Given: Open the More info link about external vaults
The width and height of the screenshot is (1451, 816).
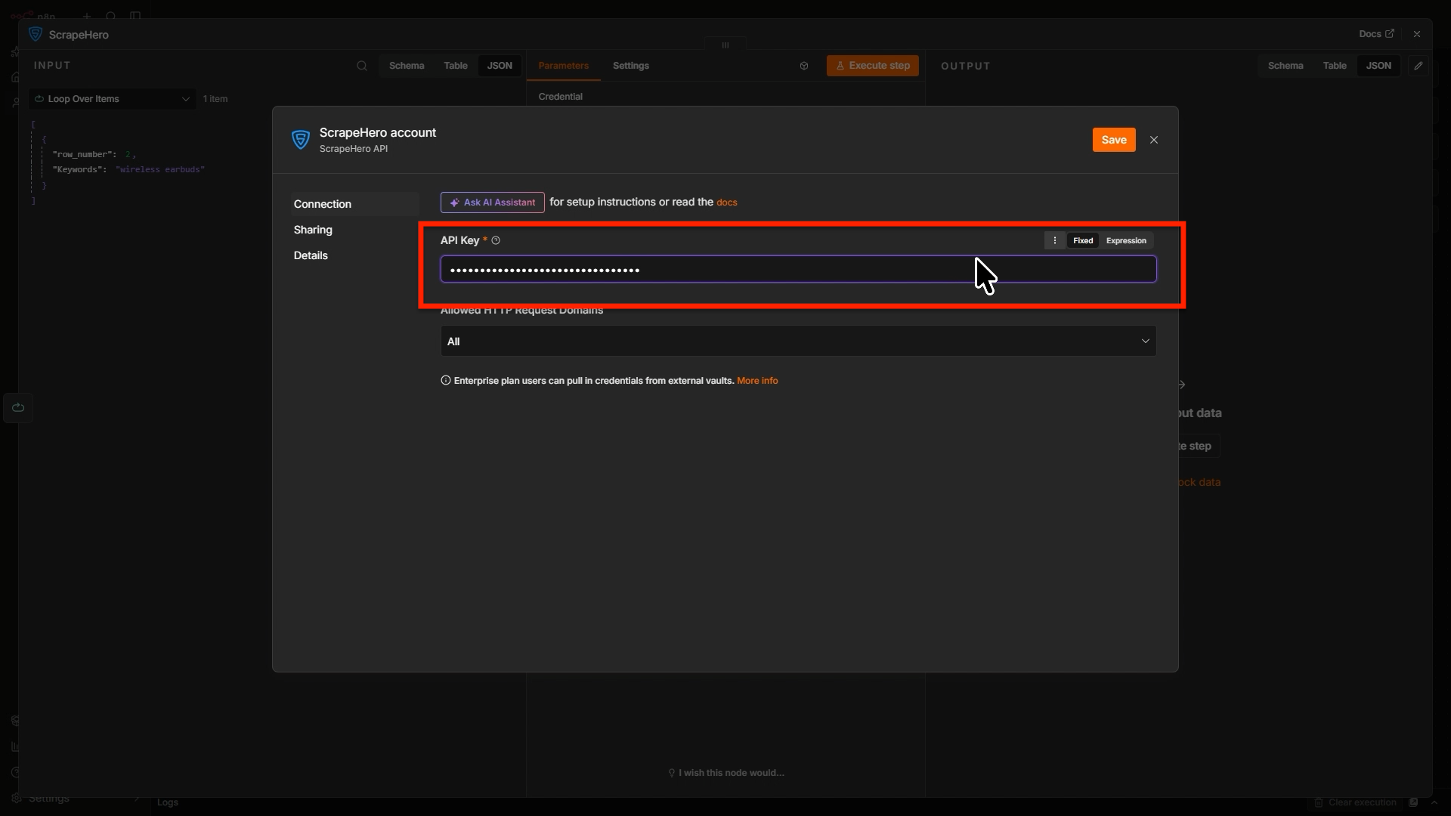Looking at the screenshot, I should pos(756,381).
